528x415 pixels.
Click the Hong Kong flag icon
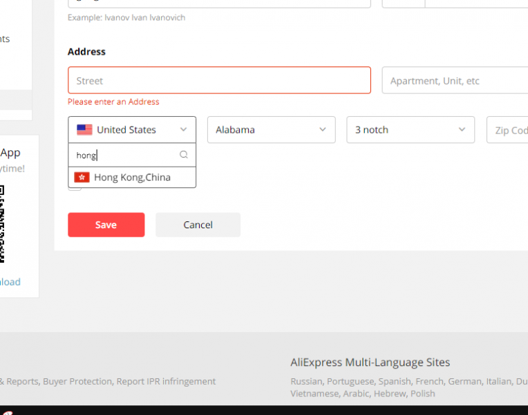pos(82,177)
